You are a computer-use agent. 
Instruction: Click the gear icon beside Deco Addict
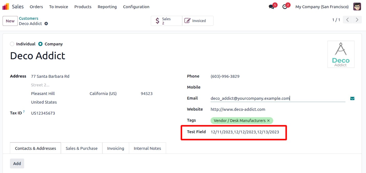[46, 24]
